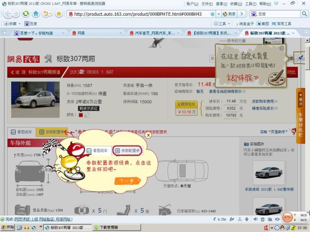This screenshot has width=310, height=232.
Task: Click 参数配置表 inside the guide bubble
Action: (128, 151)
